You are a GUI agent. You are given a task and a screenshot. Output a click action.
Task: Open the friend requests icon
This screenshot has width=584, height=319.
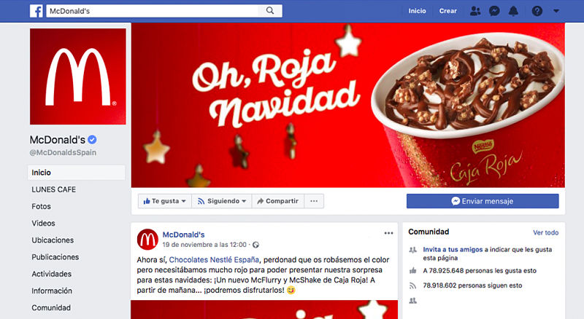point(475,11)
